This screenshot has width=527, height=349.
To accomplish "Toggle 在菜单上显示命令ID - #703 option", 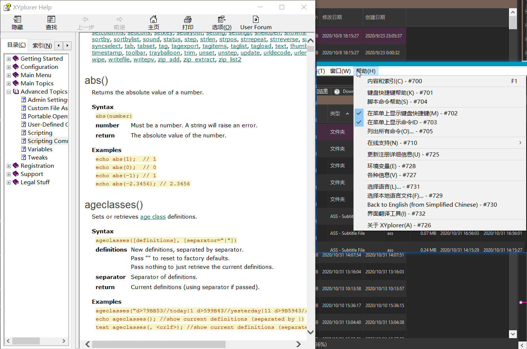I will click(440, 122).
